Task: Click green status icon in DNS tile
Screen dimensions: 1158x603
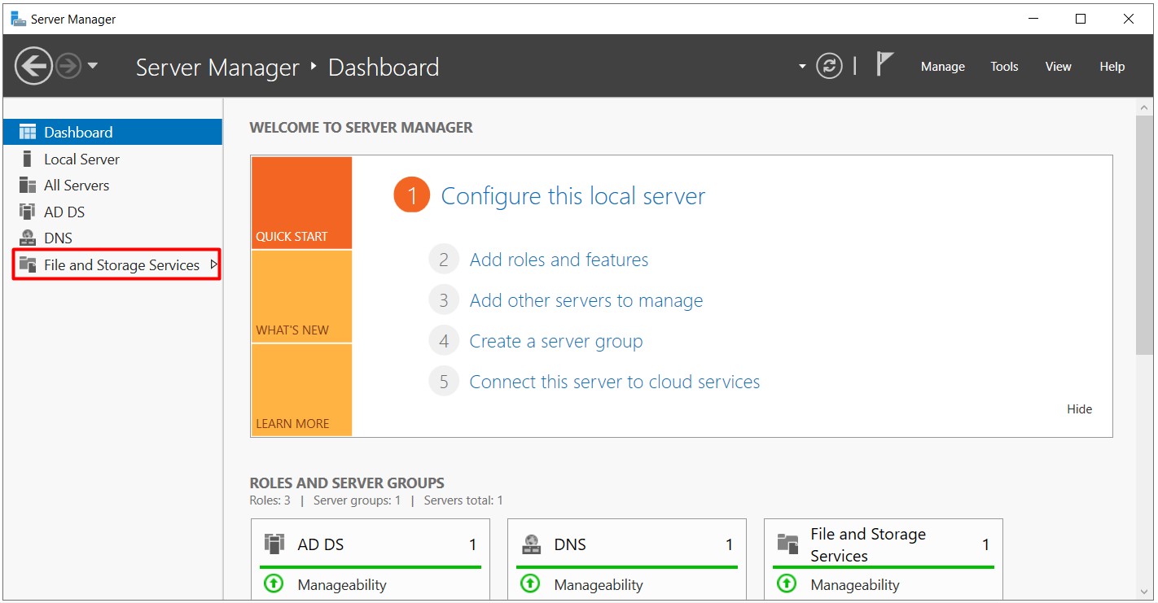Action: tap(531, 583)
